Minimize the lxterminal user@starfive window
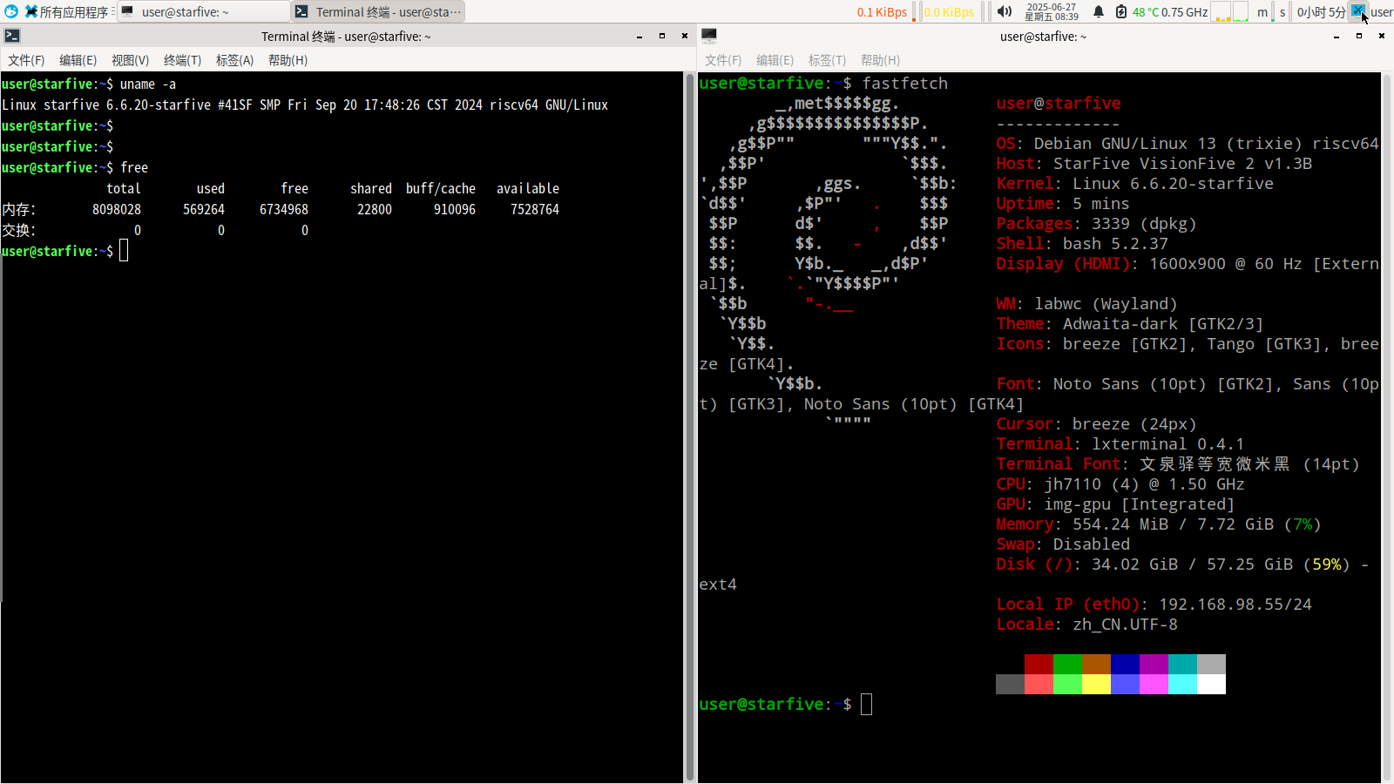The height and width of the screenshot is (784, 1394). [x=1336, y=37]
